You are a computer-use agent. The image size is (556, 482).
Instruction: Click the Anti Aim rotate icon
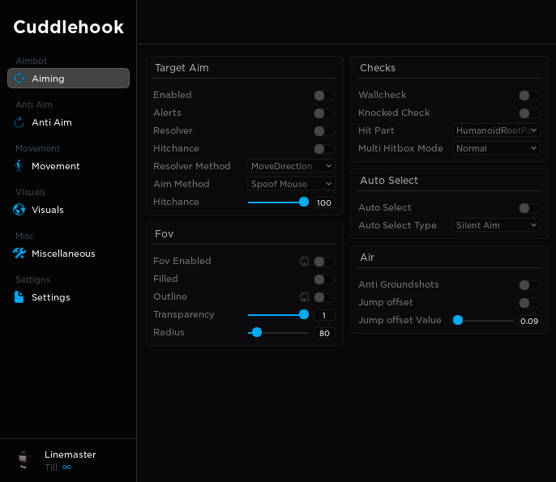(19, 122)
